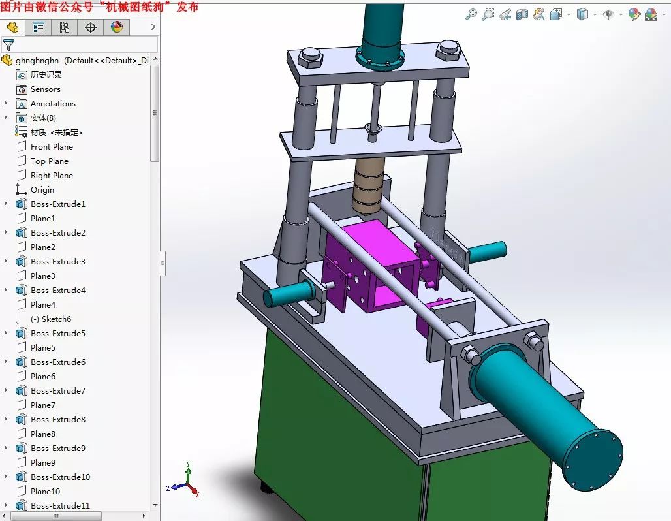Image resolution: width=671 pixels, height=521 pixels.
Task: Expand the Boss-Extrude3 feature
Action: tap(6, 261)
